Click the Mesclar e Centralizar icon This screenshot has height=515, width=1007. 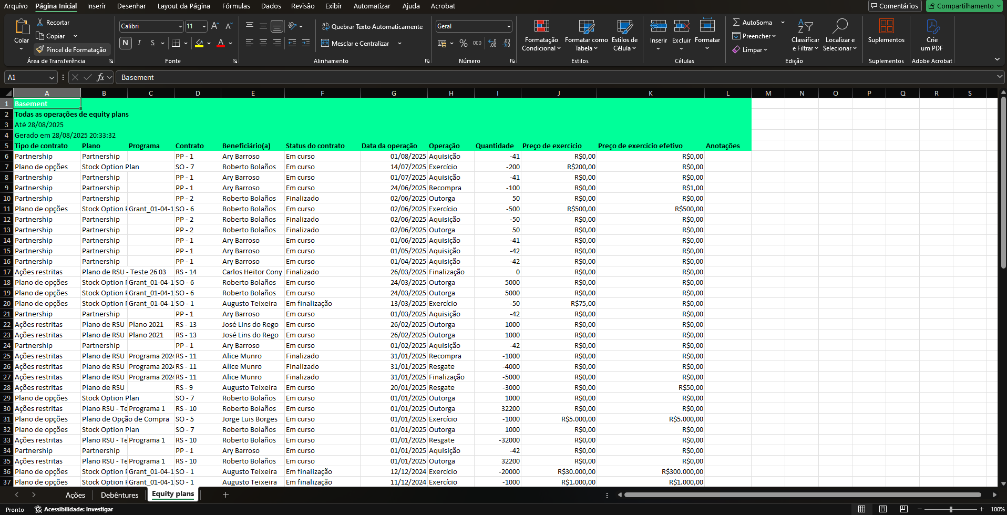coord(325,43)
